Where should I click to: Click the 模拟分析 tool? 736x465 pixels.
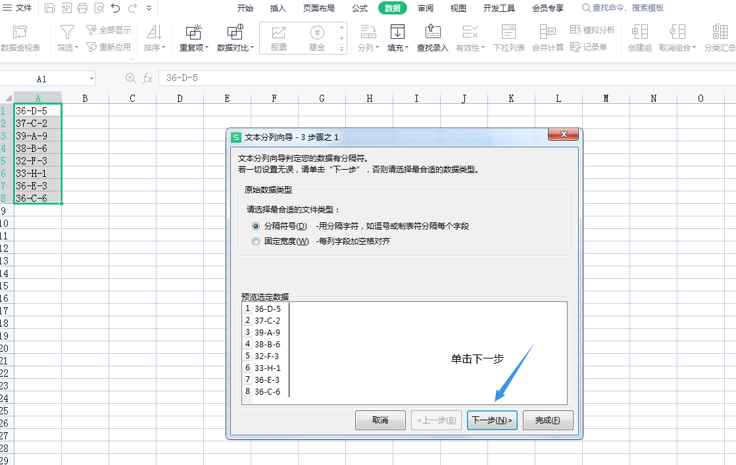tap(593, 30)
